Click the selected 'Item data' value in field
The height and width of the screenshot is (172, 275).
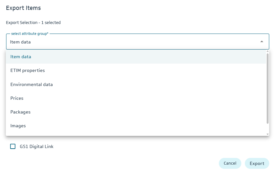click(20, 42)
